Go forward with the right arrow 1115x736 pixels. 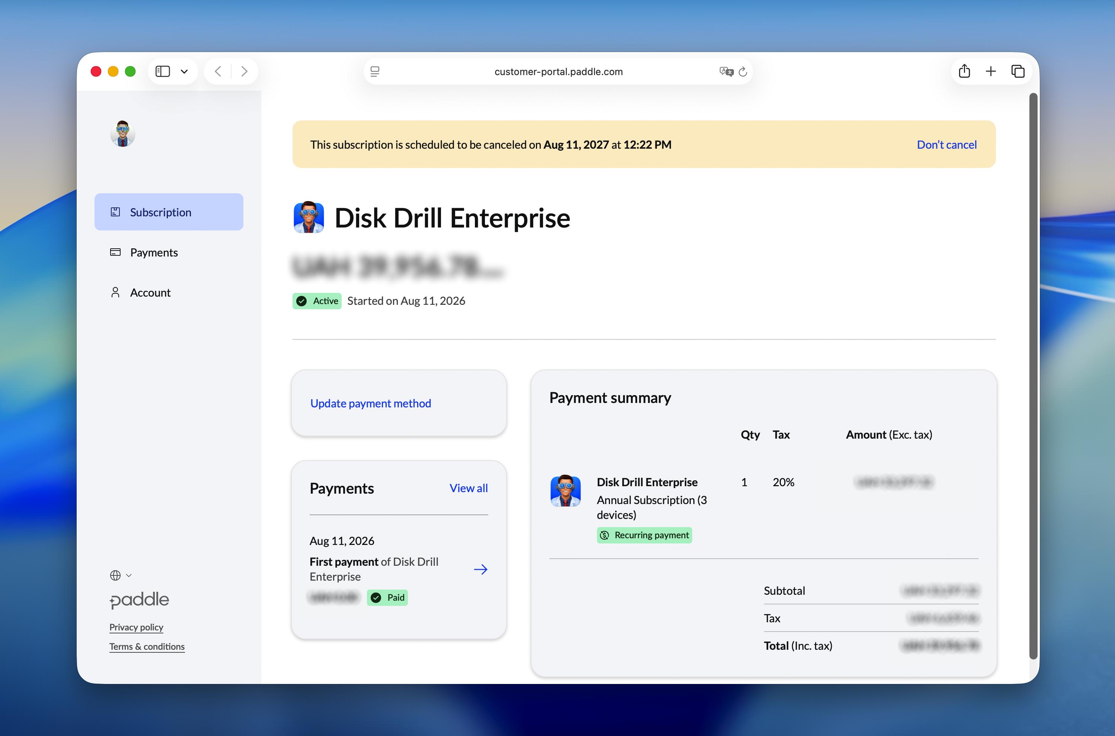point(245,71)
